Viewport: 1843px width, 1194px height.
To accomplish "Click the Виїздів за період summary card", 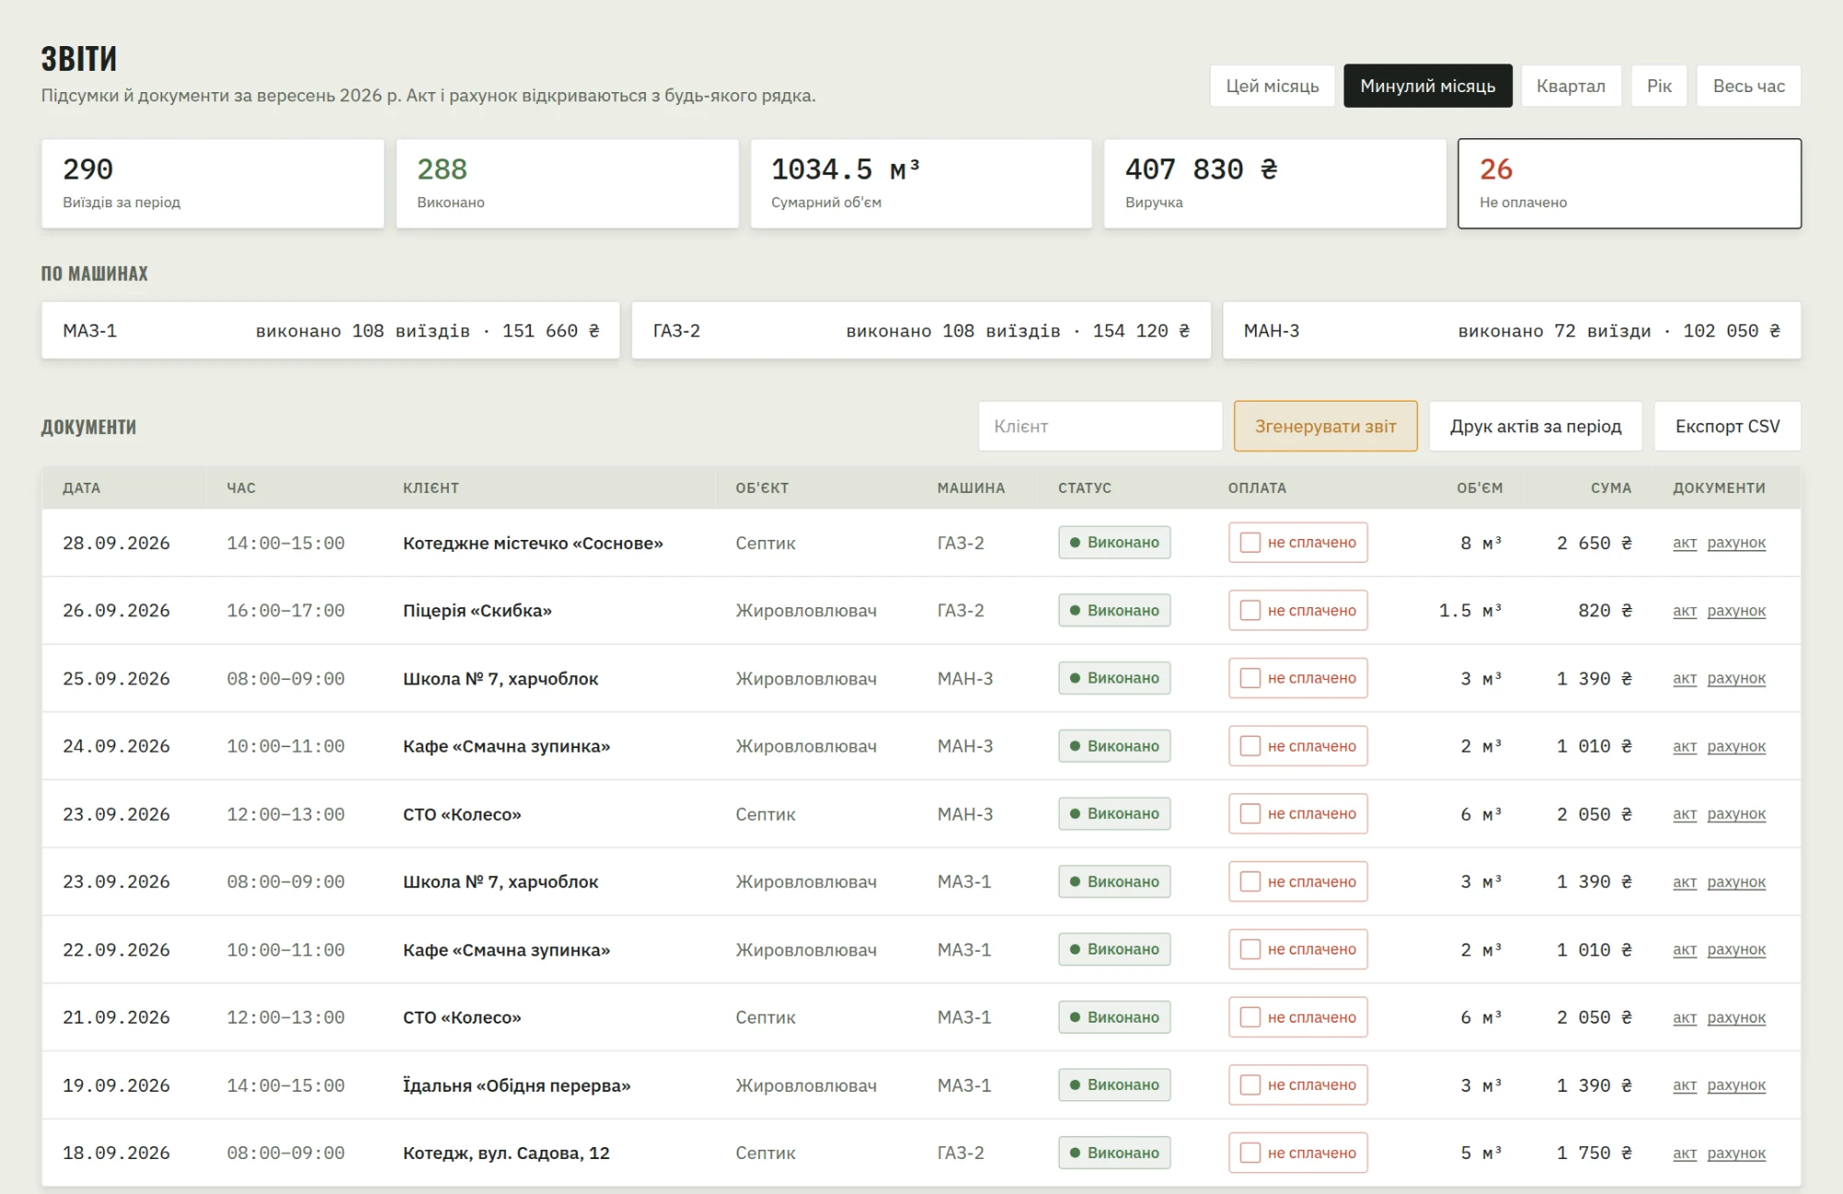I will coord(213,183).
